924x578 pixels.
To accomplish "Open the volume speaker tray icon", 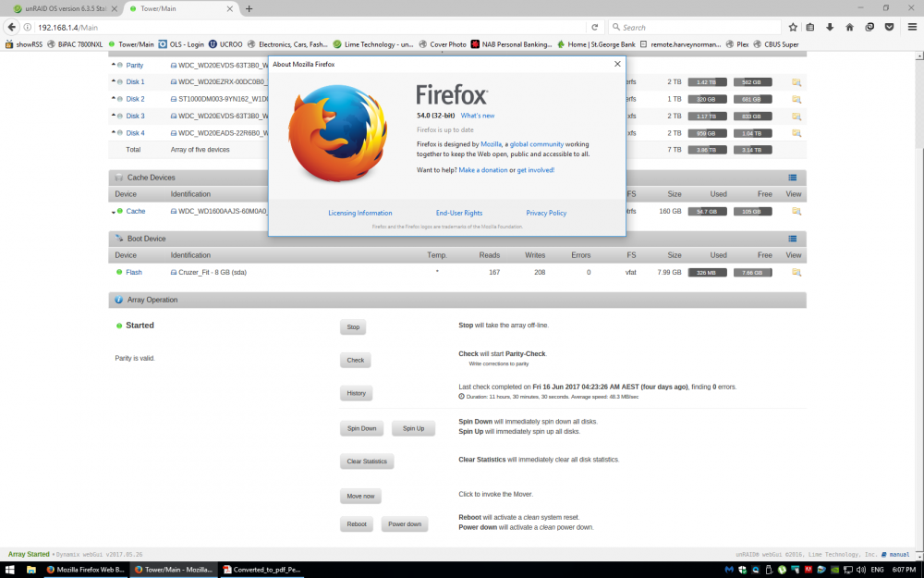I will (861, 570).
